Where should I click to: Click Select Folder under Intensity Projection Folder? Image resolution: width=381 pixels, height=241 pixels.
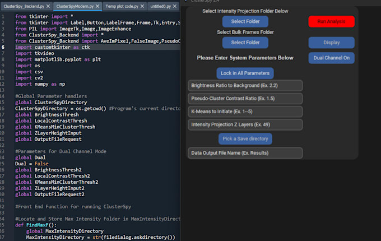[245, 21]
